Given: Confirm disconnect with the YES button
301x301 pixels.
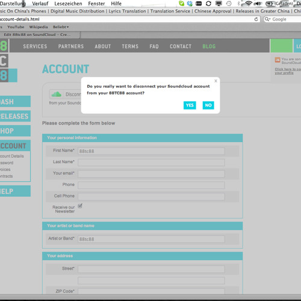Looking at the screenshot, I should [x=190, y=105].
